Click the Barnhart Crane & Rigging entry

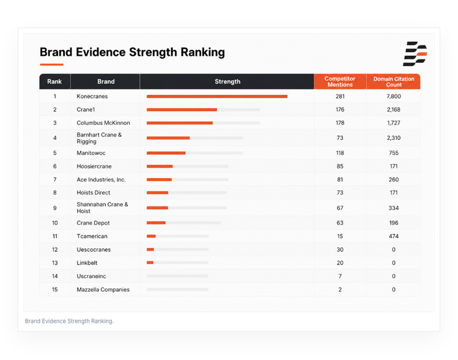99,138
